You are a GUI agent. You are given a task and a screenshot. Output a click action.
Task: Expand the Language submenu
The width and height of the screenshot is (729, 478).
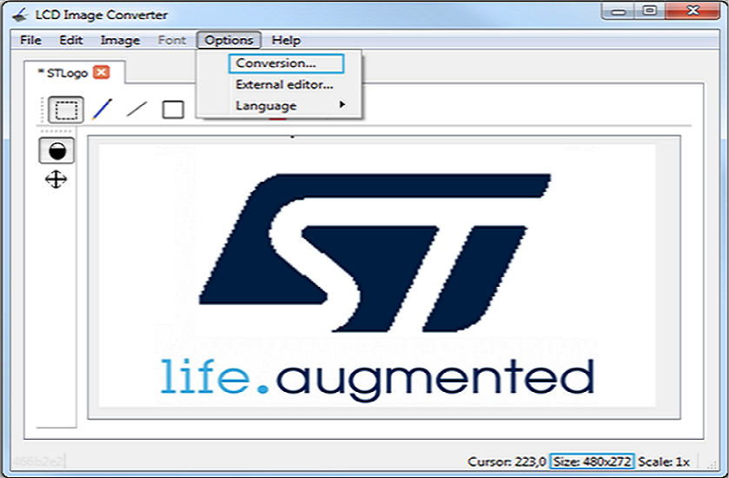[266, 106]
